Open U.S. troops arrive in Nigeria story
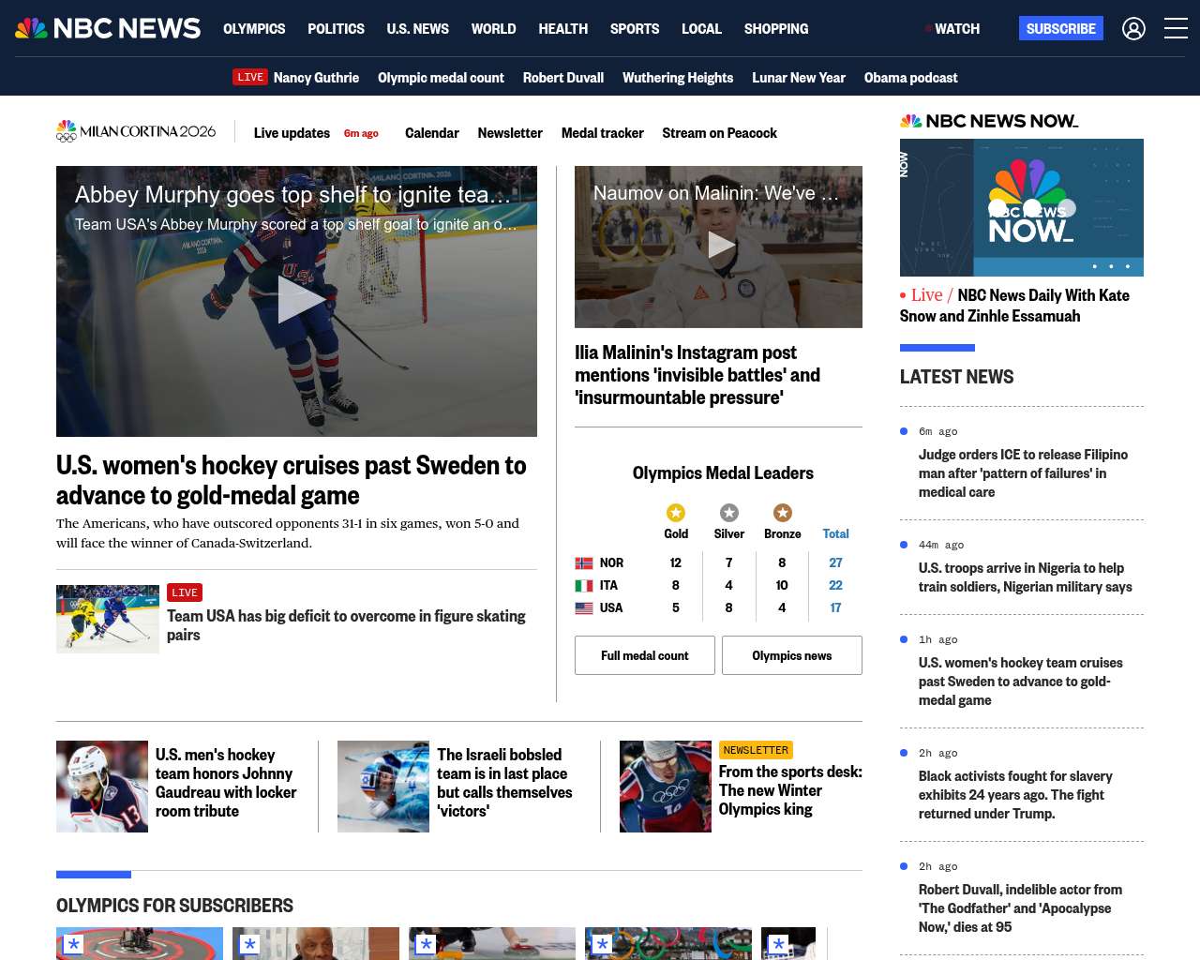1200x960 pixels. coord(1026,577)
